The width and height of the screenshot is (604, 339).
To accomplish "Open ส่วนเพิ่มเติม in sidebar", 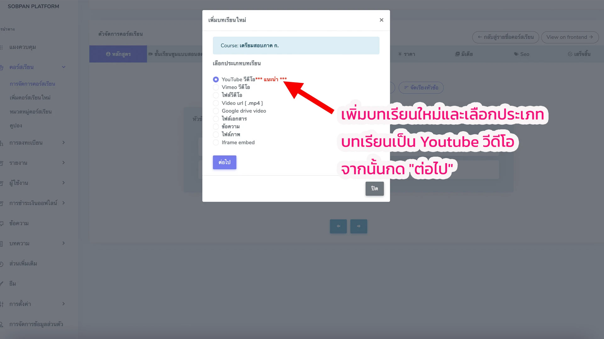I will click(23, 263).
